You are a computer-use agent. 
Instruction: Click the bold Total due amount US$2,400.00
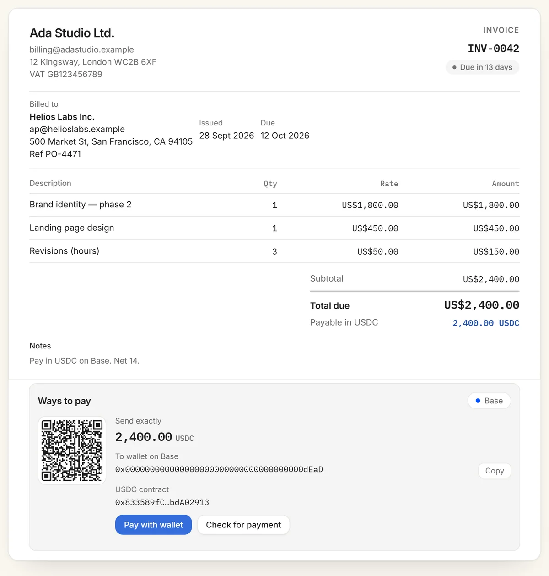(482, 305)
